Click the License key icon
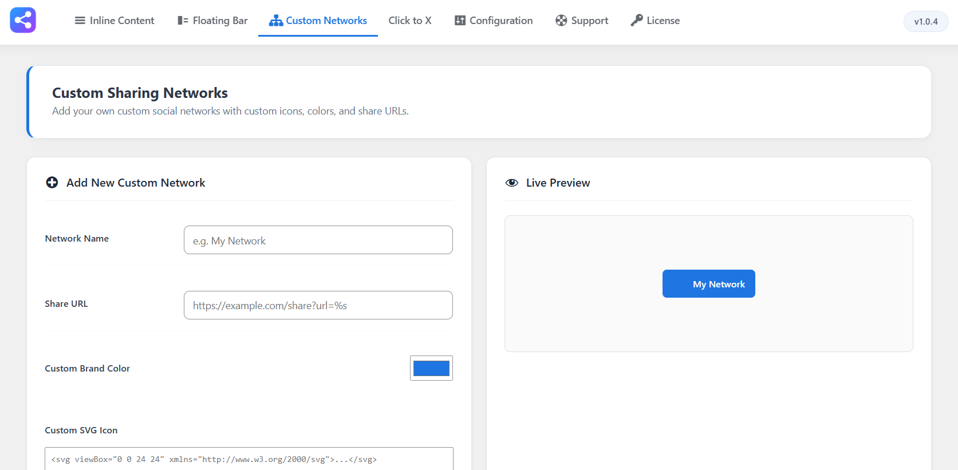 [x=637, y=21]
